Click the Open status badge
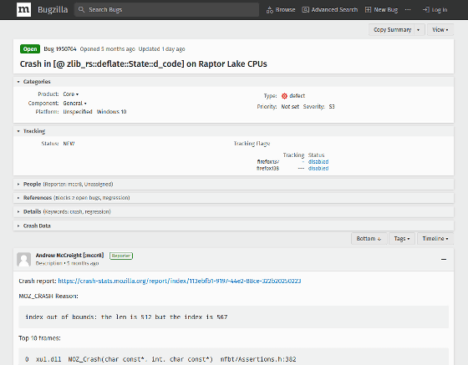 click(30, 49)
